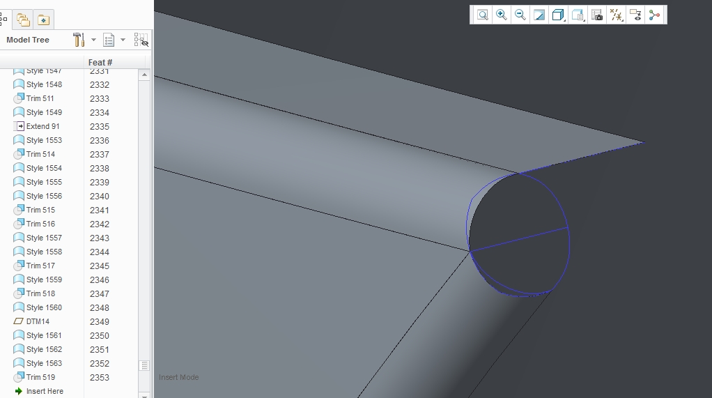Toggle the annotation display eye icon
The height and width of the screenshot is (398, 712).
635,15
